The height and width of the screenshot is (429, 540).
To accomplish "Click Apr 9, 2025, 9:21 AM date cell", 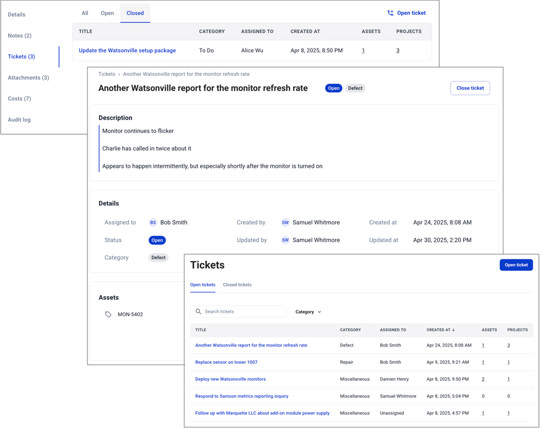I will [448, 362].
